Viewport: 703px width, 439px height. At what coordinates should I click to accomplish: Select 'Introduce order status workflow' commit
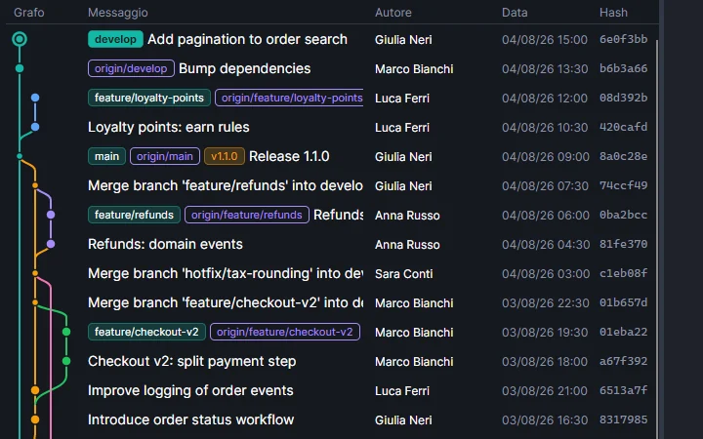191,419
